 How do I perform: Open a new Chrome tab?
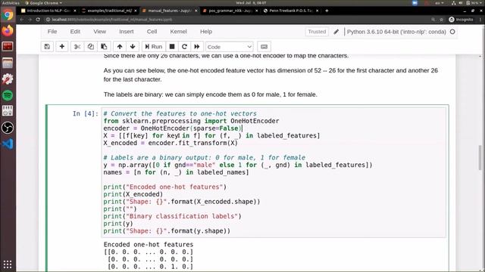click(x=327, y=11)
